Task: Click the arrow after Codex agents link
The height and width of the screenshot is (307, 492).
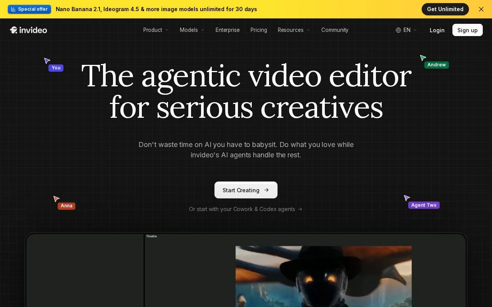Action: tap(300, 209)
